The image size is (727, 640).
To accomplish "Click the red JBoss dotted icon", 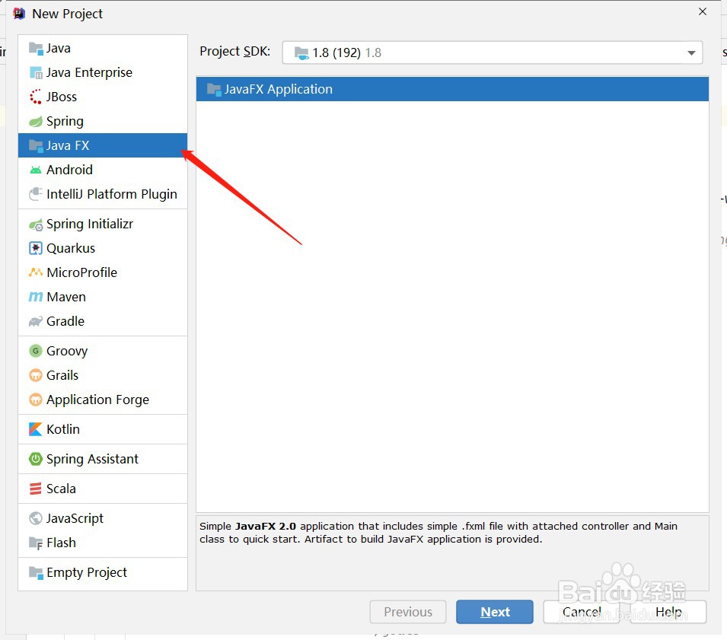I will coord(36,97).
